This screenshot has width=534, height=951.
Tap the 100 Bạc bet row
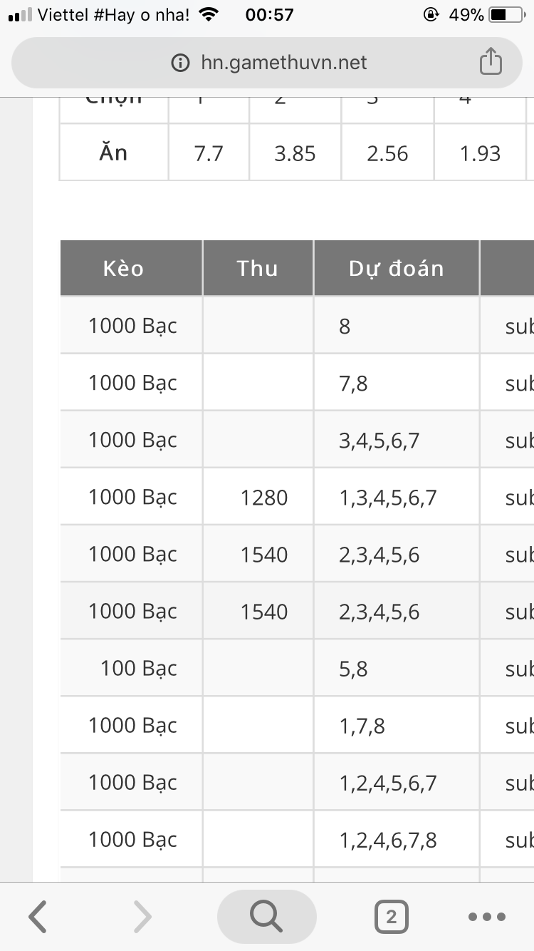138,668
